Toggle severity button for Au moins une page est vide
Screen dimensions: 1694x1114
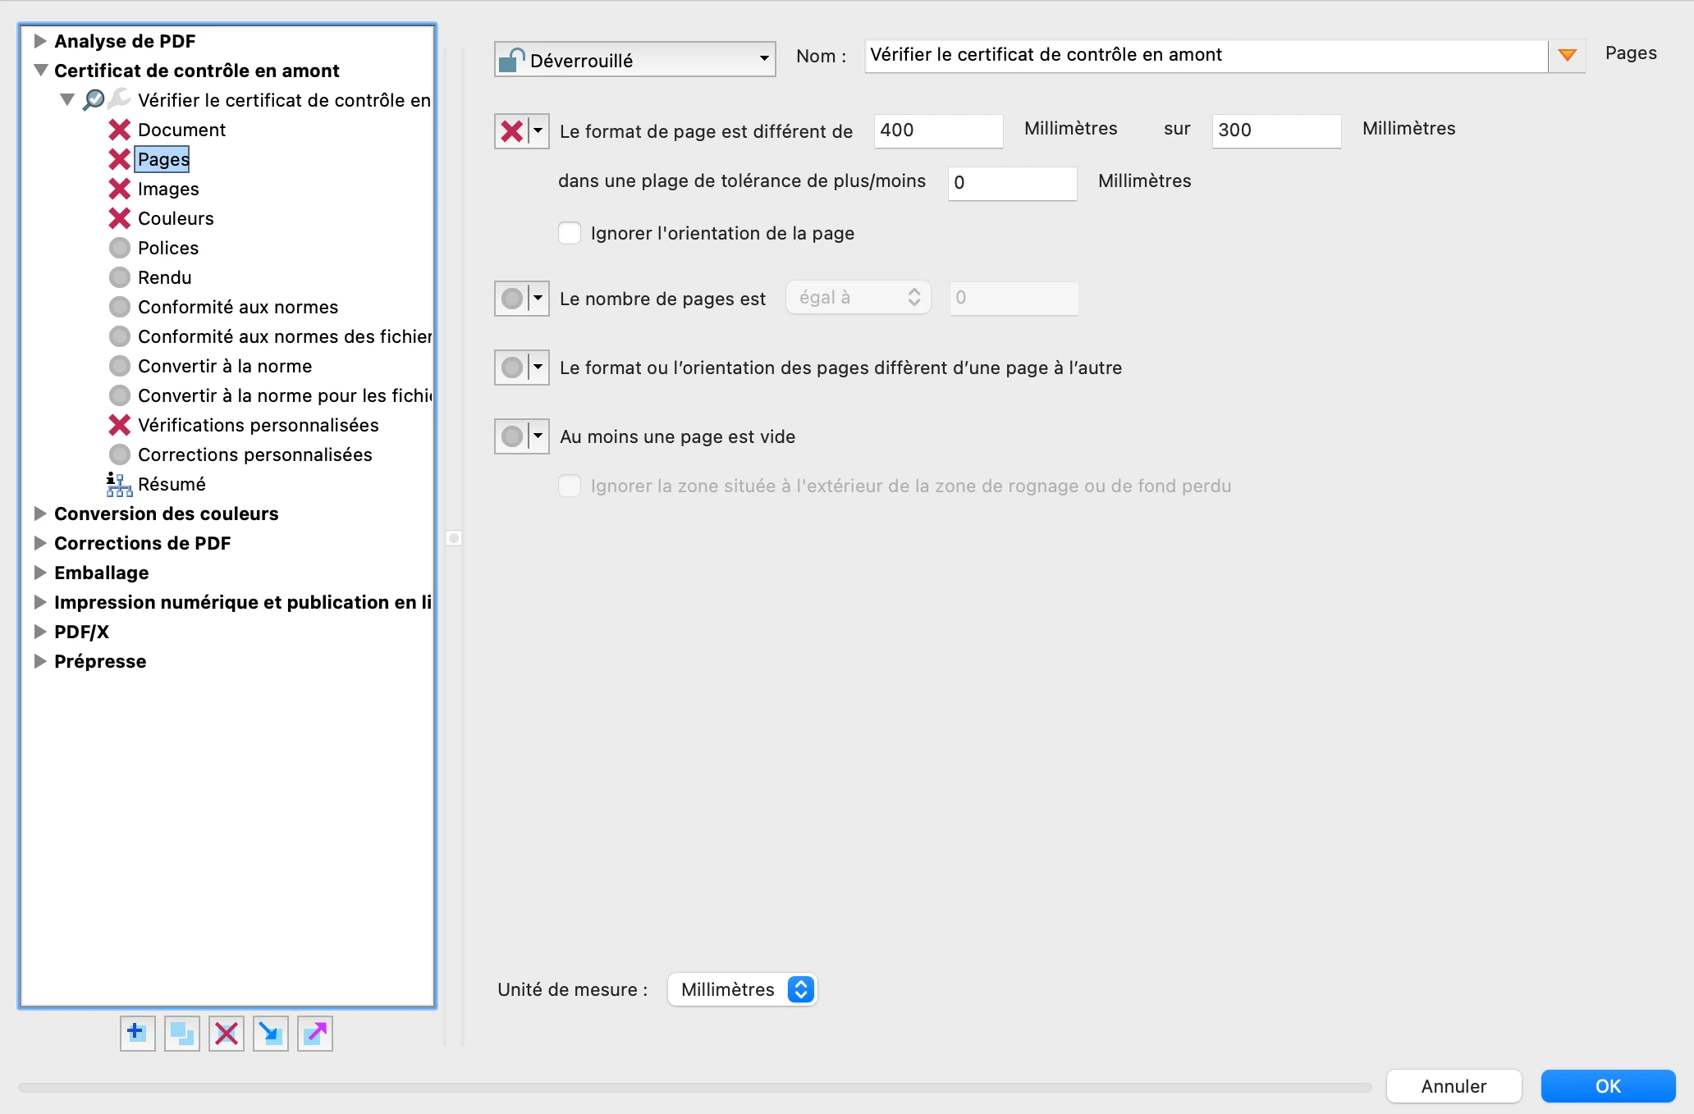coord(512,436)
